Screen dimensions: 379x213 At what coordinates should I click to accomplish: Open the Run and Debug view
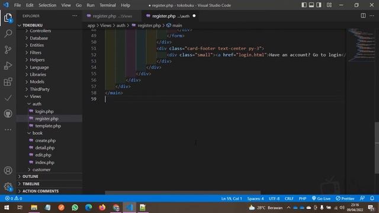point(8,66)
